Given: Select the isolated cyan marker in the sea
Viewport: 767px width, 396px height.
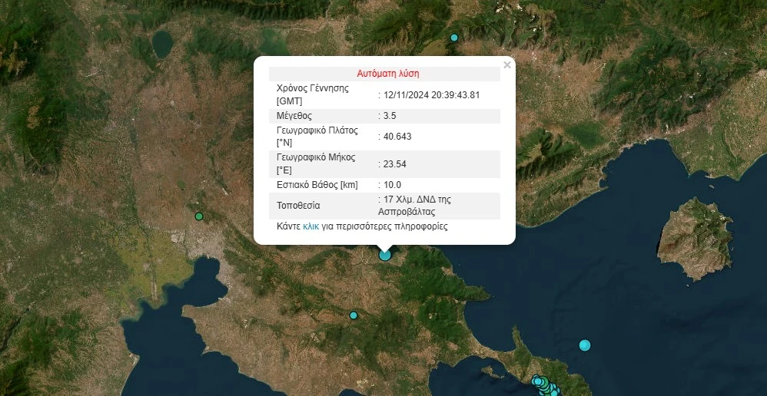Looking at the screenshot, I should pyautogui.click(x=585, y=345).
